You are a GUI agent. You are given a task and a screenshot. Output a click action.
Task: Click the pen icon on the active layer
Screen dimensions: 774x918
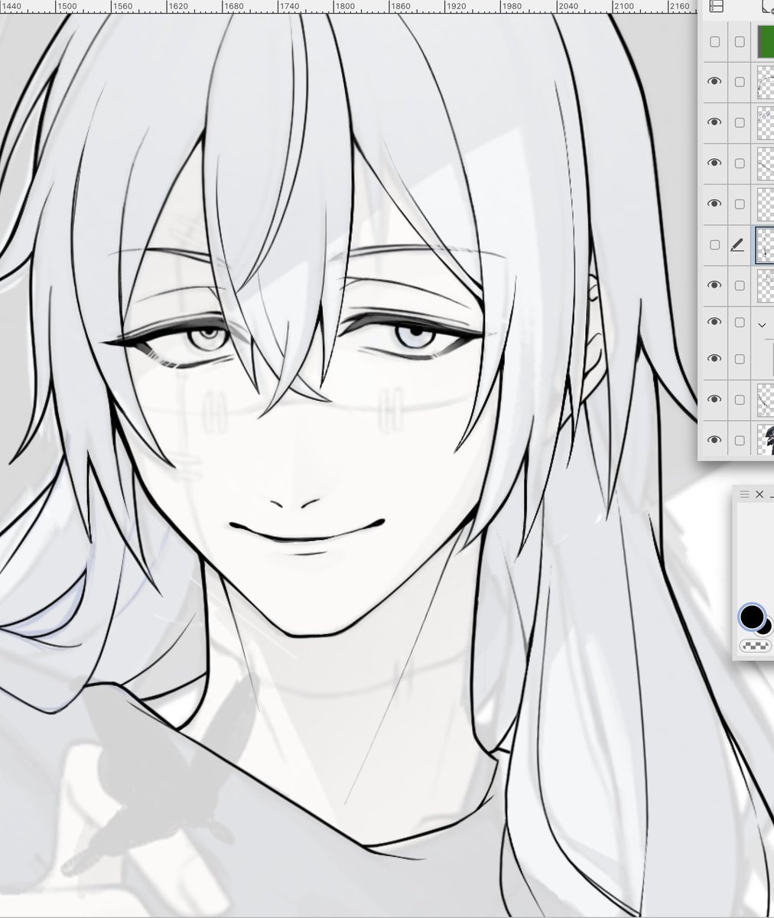pyautogui.click(x=738, y=245)
